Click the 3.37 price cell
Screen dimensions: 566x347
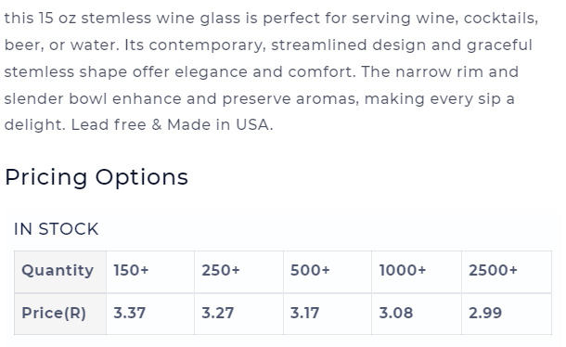click(x=150, y=314)
